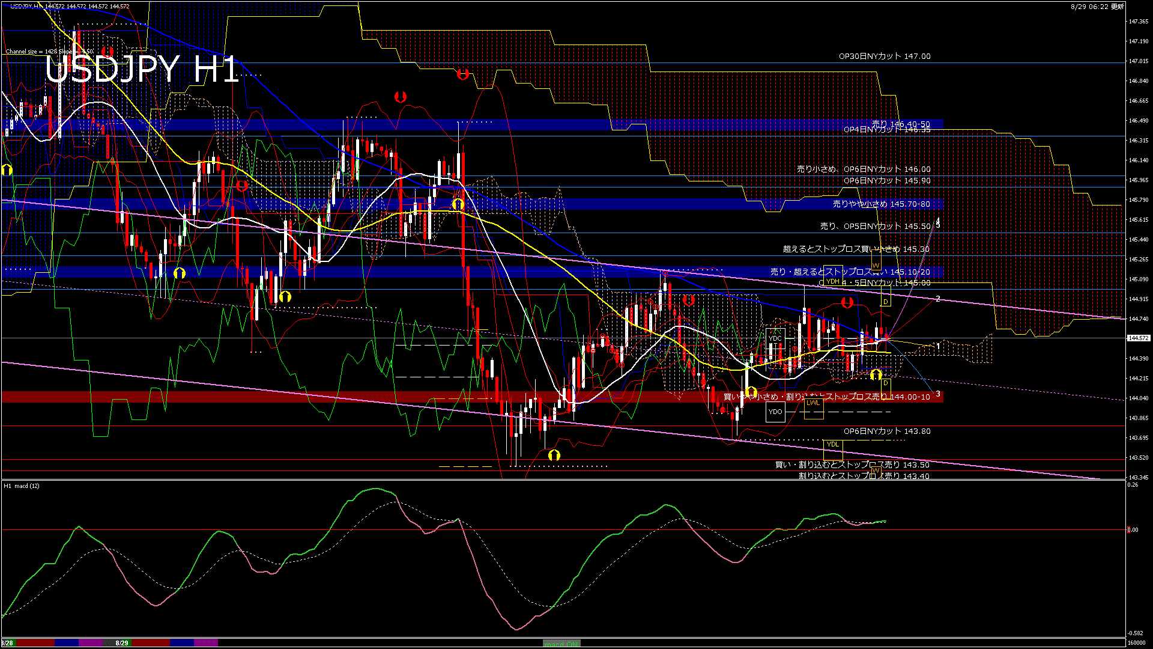Screen dimensions: 1153x649
Task: Click the lowest yellow up-arrow signal near 143.52
Action: tap(554, 455)
